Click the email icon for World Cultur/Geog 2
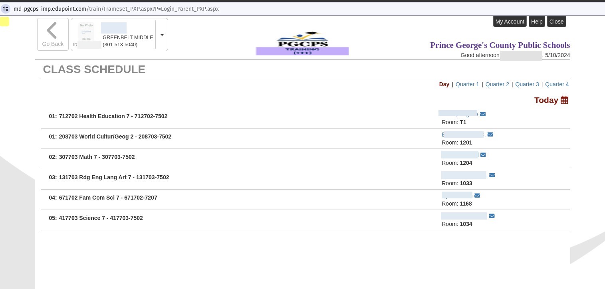 490,135
